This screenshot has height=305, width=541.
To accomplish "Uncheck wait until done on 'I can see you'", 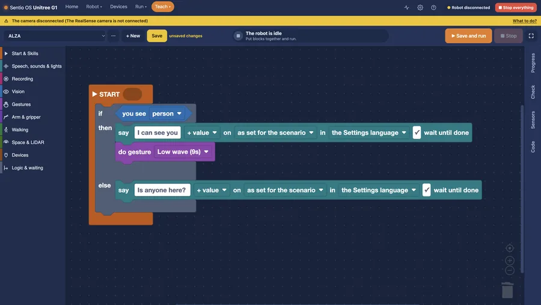I will point(417,132).
